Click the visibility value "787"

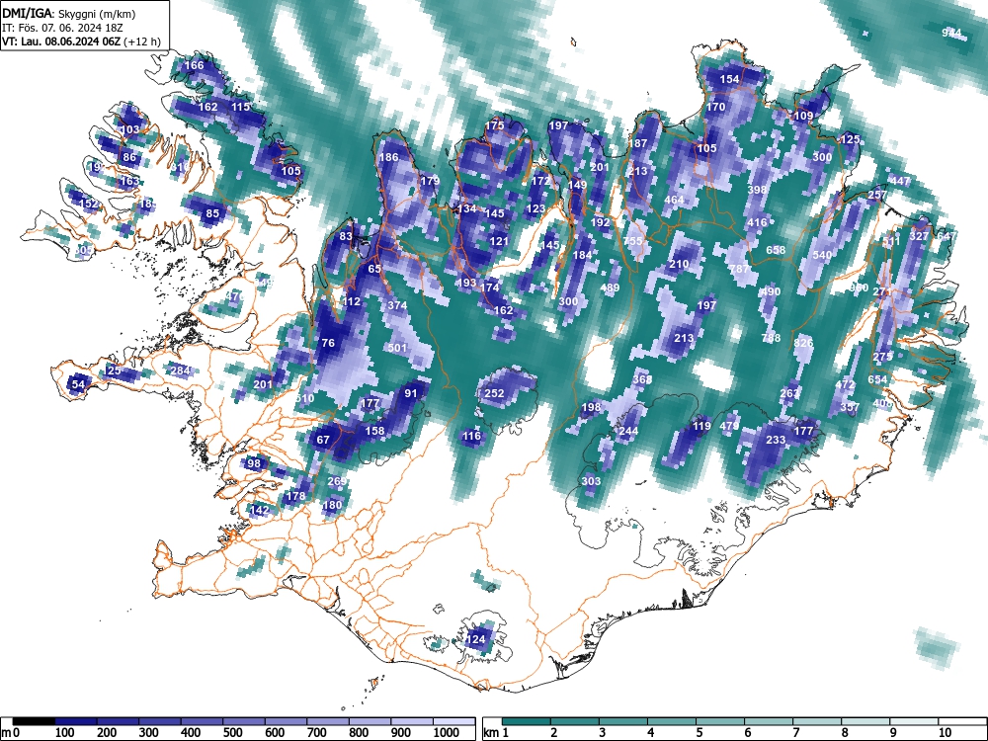739,269
